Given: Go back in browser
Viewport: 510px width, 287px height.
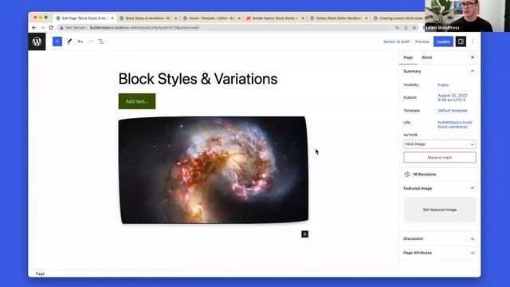Looking at the screenshot, I should pyautogui.click(x=34, y=28).
